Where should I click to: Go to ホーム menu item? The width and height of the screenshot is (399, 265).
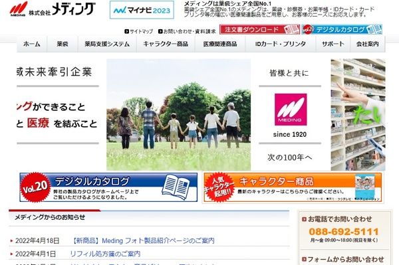[32, 44]
